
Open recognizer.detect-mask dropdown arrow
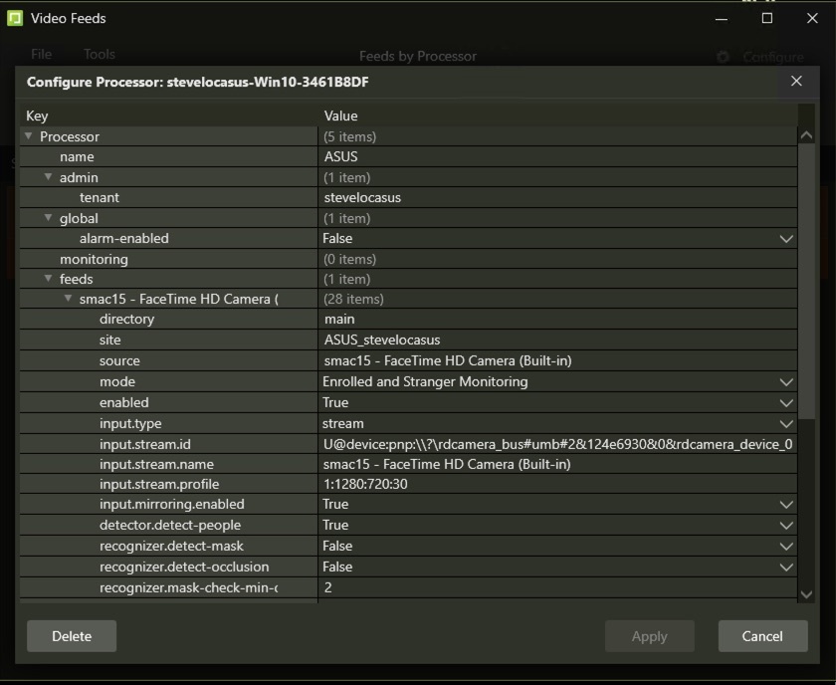tap(786, 547)
